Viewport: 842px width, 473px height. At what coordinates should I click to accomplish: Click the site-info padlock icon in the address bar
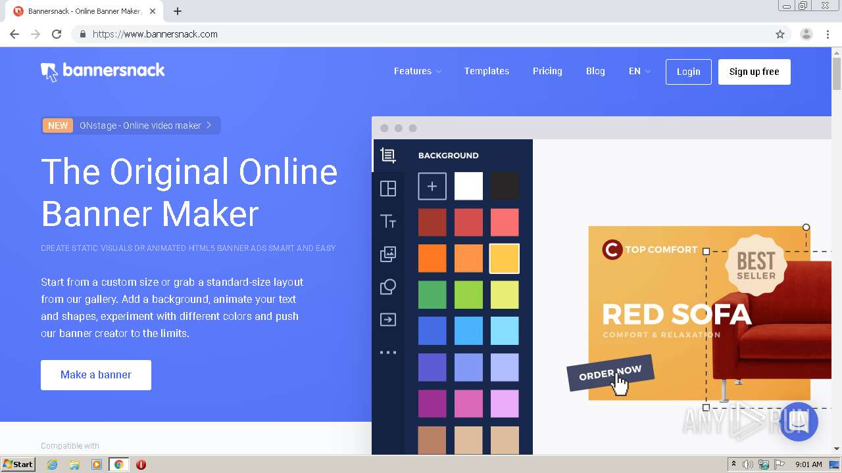[x=82, y=34]
